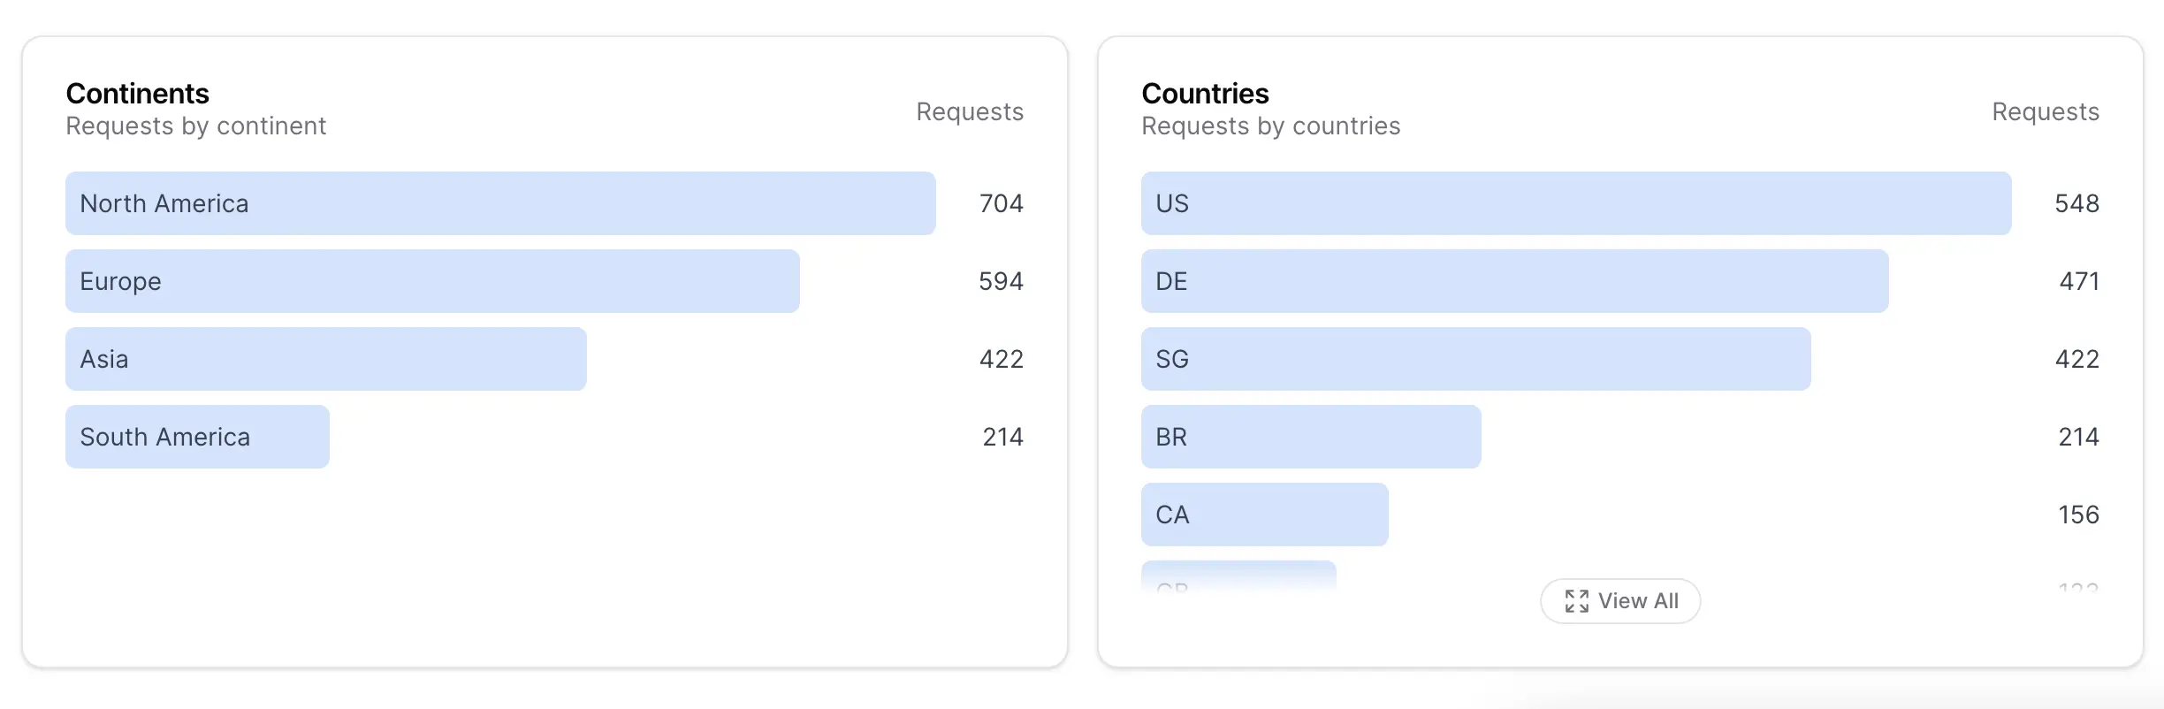Choose the South America bar
This screenshot has height=709, width=2164.
pyautogui.click(x=197, y=437)
